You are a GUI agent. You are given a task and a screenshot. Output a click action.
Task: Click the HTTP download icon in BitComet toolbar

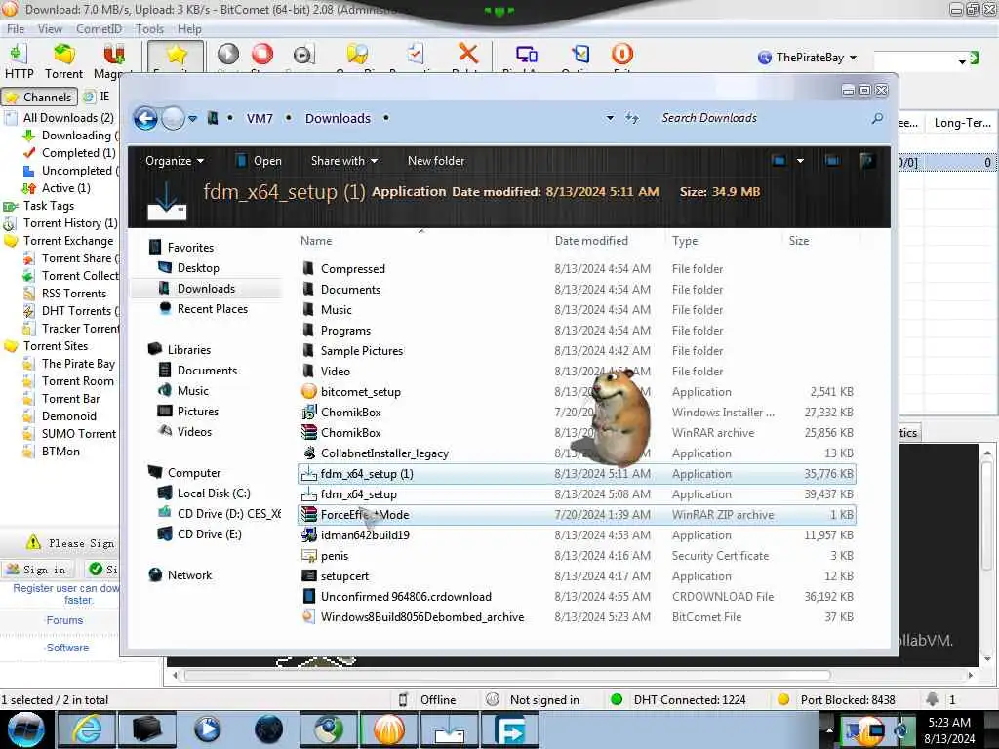pyautogui.click(x=19, y=55)
